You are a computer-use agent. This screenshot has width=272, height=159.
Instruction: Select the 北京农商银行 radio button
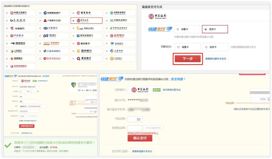[x=7, y=66]
